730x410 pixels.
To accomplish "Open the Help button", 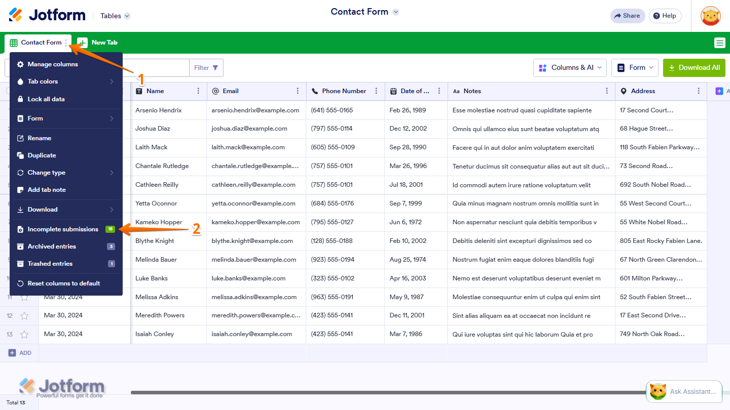I will pos(665,16).
